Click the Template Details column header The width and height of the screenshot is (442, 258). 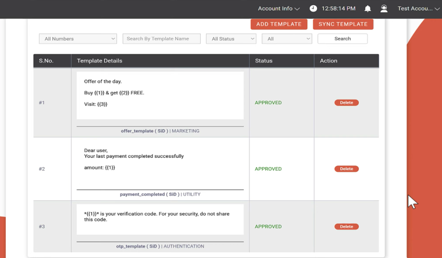(99, 61)
